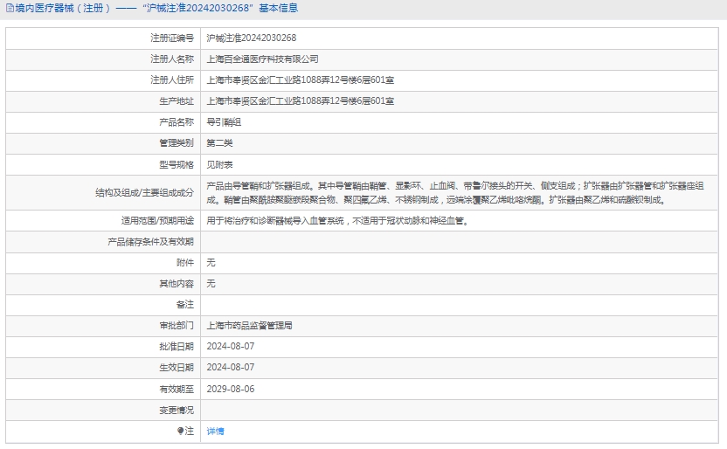Click the 产品储存条件及有效期 row label

pos(150,241)
